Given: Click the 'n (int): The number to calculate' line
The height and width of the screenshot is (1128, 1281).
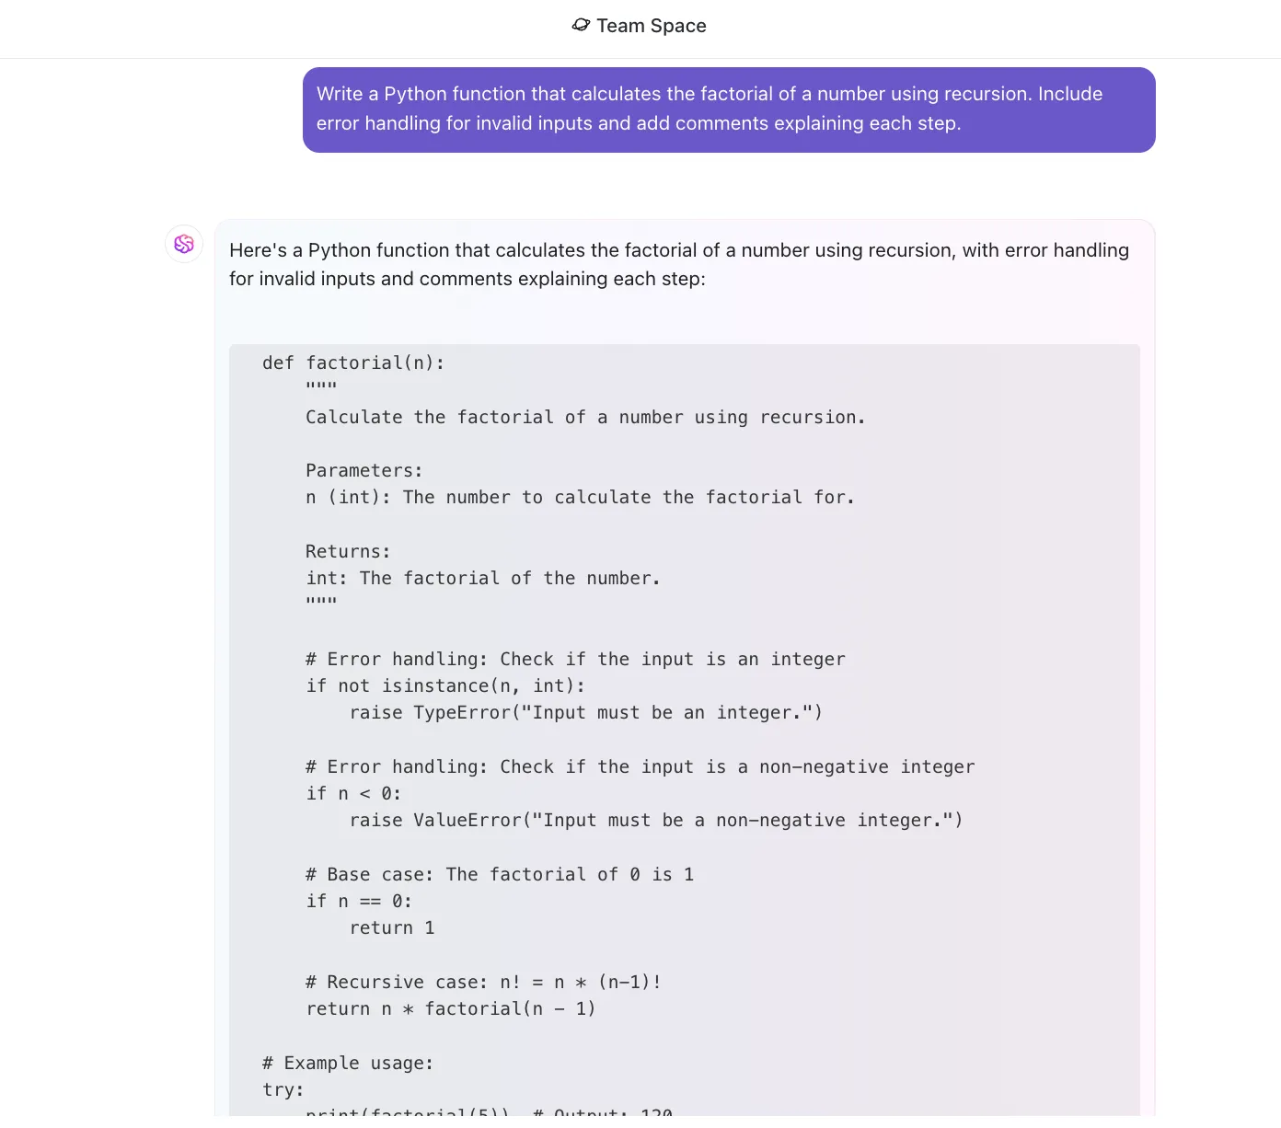Looking at the screenshot, I should pyautogui.click(x=580, y=497).
